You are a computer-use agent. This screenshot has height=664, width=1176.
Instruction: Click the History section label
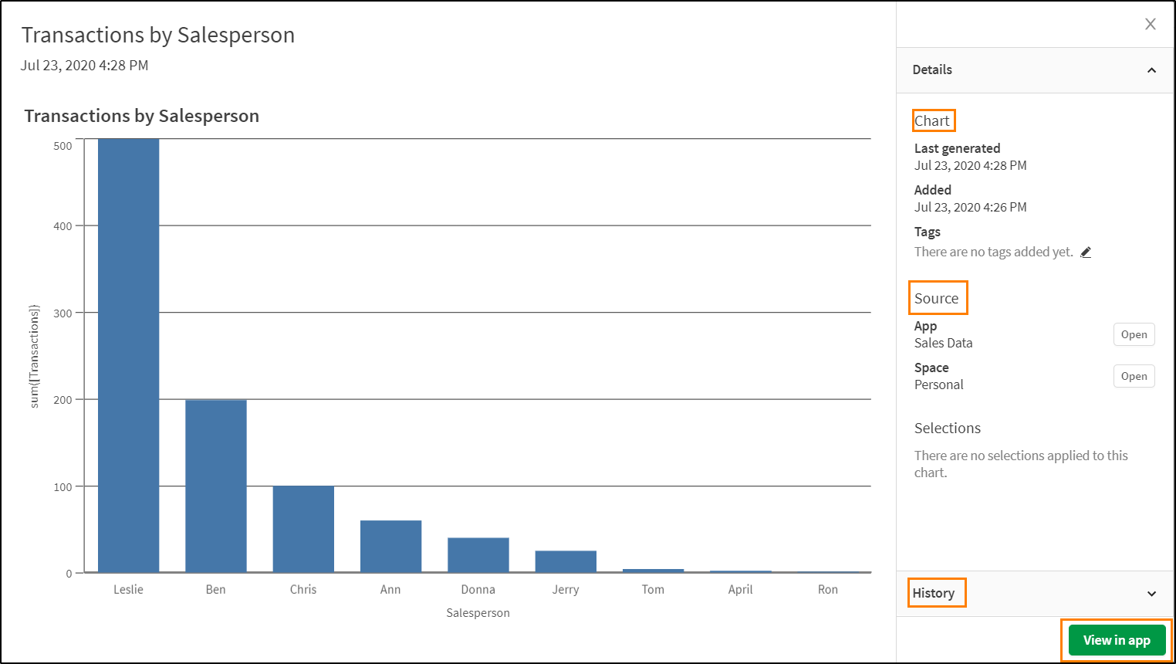tap(936, 593)
